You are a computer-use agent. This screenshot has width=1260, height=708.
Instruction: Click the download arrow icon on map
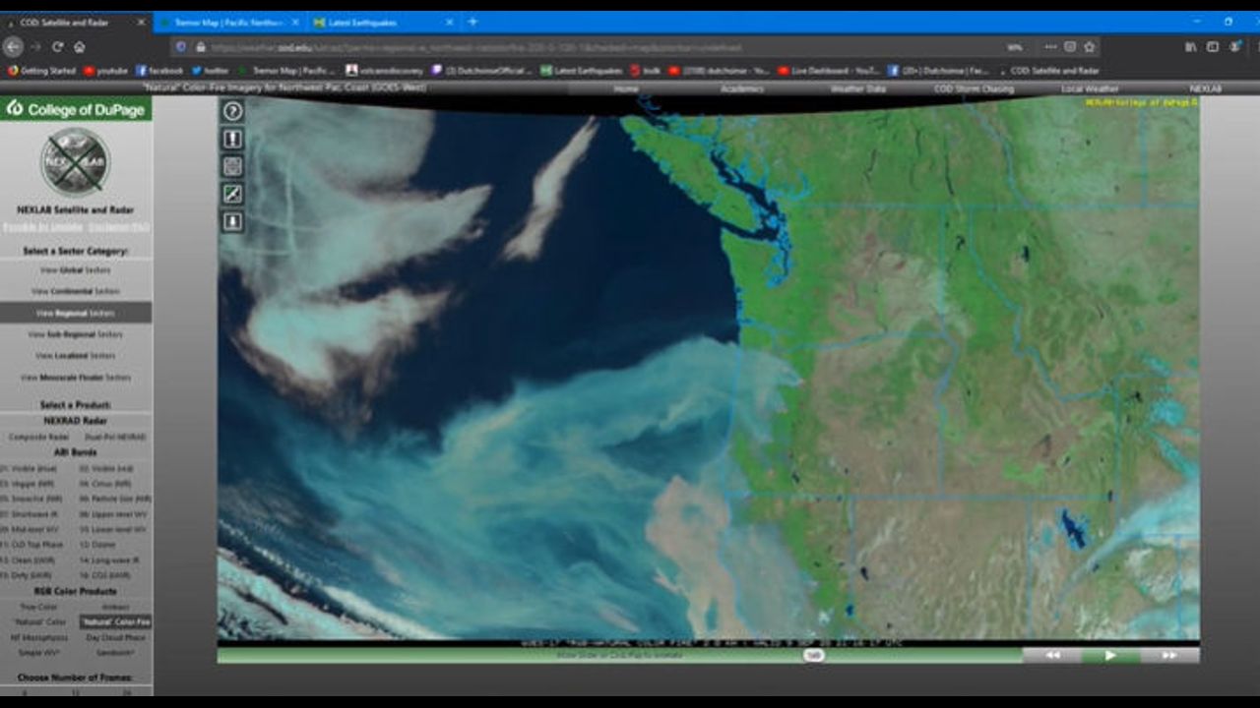[x=233, y=222]
